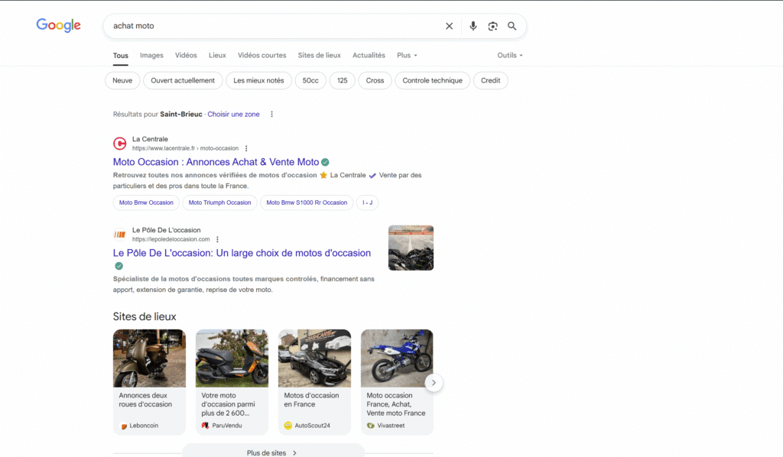
Task: Open options menu next to Choisir une zone
Action: 271,115
